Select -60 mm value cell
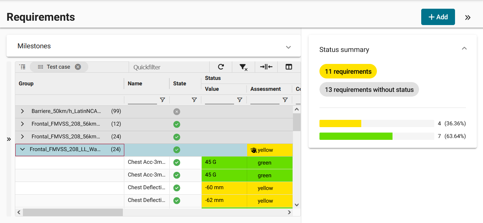 (224, 188)
